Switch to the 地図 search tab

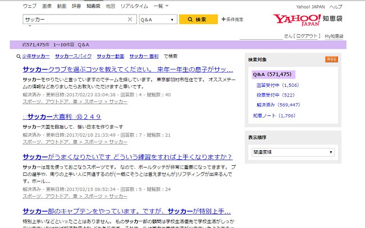pos(110,6)
